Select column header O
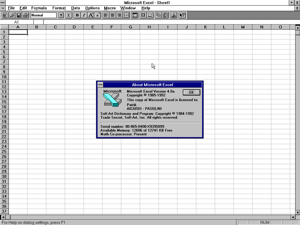Screen dimensions: 300x225 [280, 27]
